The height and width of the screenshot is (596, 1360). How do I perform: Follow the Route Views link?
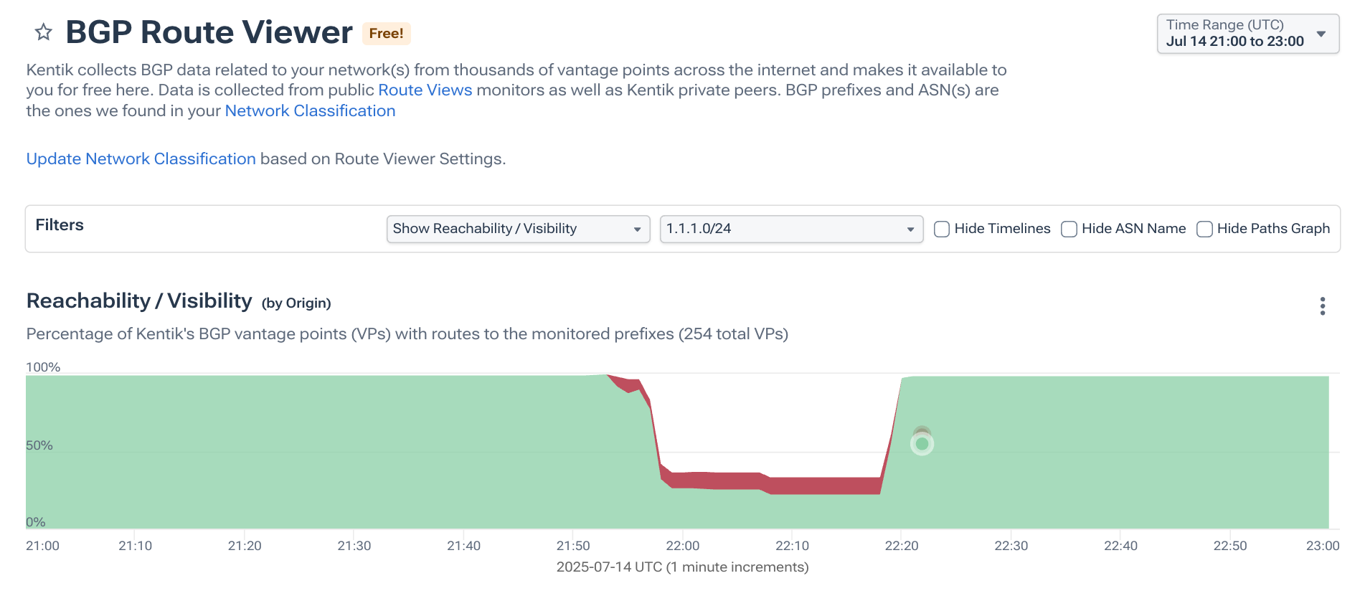pos(425,90)
